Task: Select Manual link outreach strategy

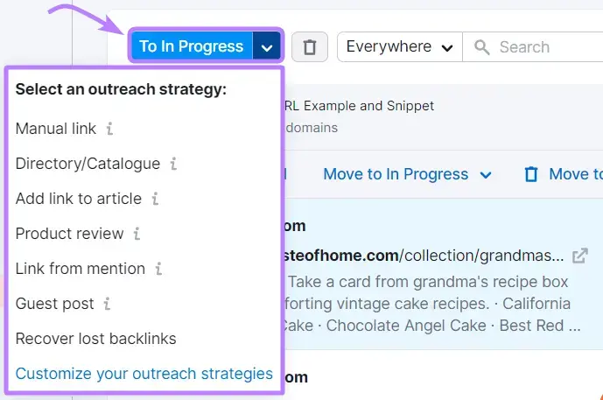Action: pyautogui.click(x=56, y=129)
